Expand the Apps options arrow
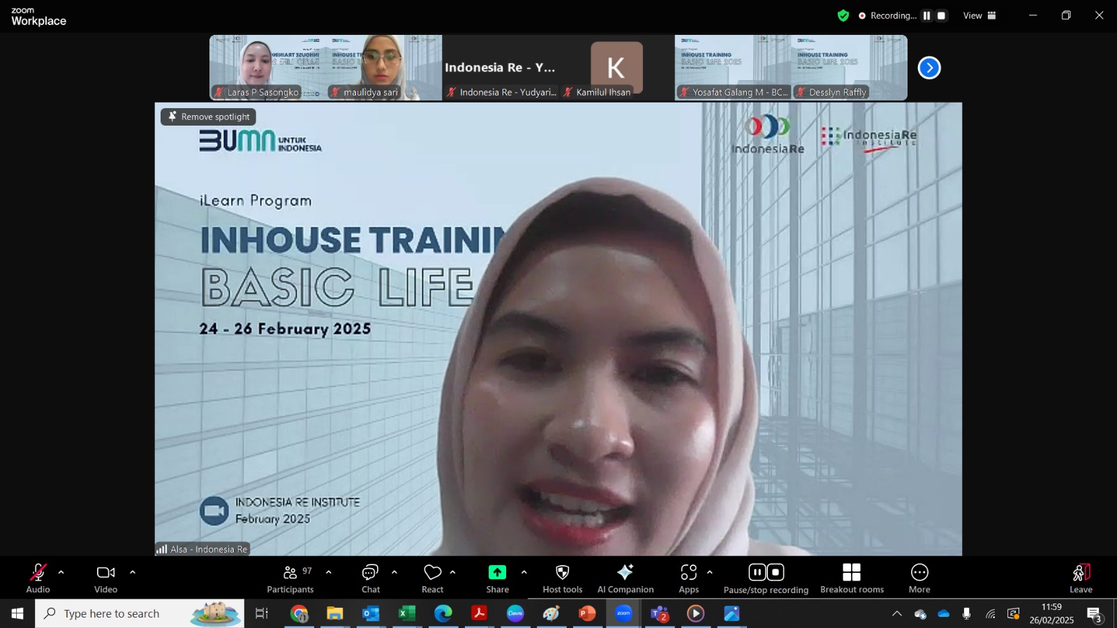This screenshot has height=628, width=1117. click(x=710, y=572)
